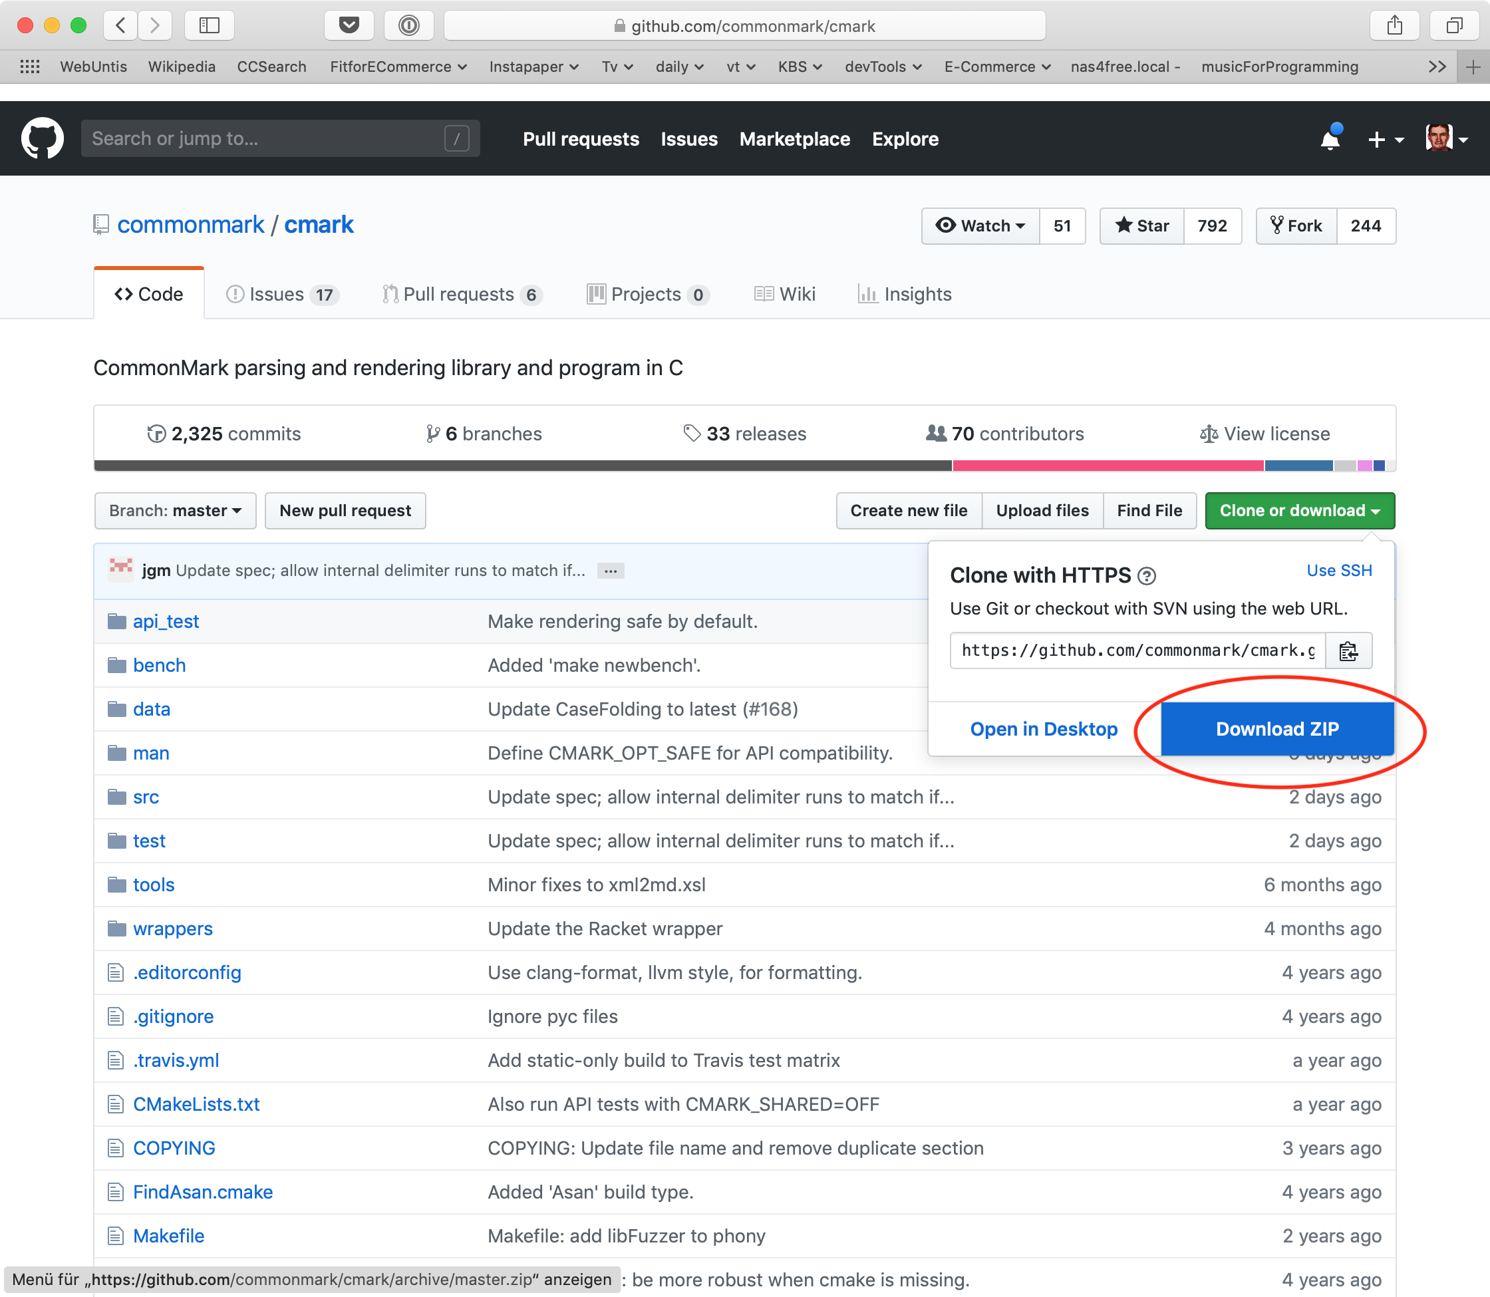Screen dimensions: 1490x1297
Task: Open the Marketplace nav item
Action: 795,139
